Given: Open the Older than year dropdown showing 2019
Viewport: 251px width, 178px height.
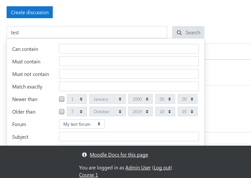Looking at the screenshot, I should pos(141,112).
